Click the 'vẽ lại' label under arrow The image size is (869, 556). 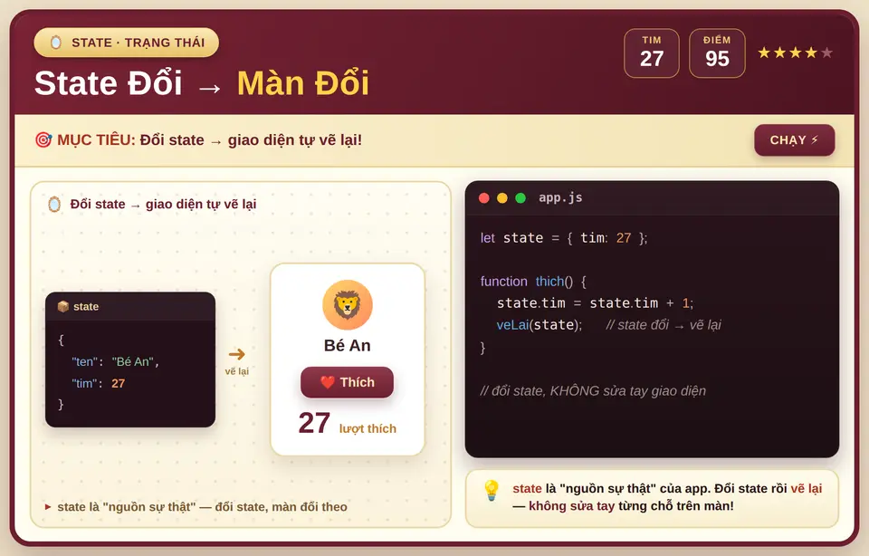(x=236, y=371)
